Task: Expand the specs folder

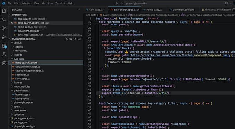Action: coord(12,106)
